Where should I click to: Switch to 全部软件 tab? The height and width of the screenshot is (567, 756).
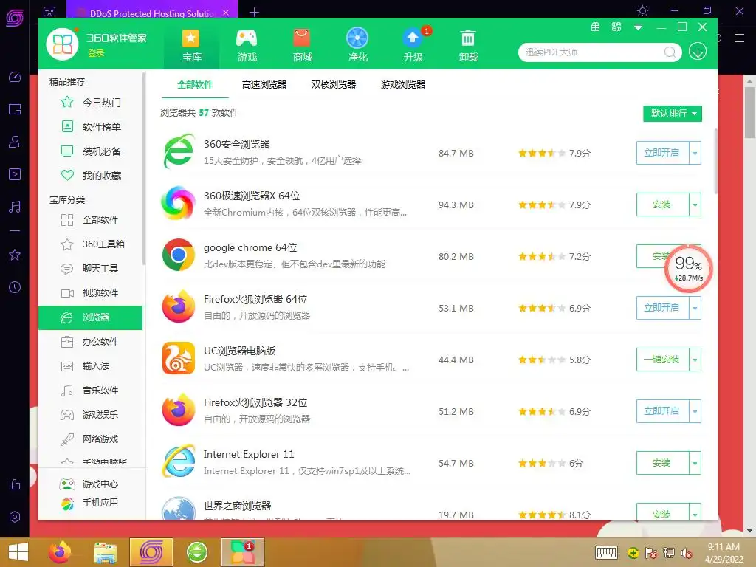coord(195,85)
